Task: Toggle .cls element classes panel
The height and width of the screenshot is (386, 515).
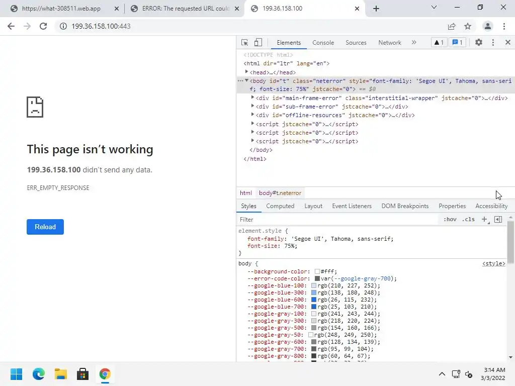Action: (x=468, y=220)
